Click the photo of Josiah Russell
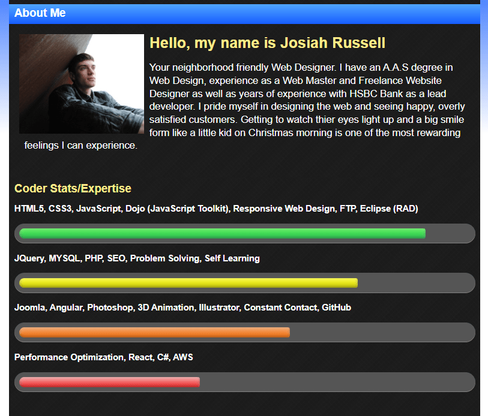Viewport: 488px width, 416px height. coord(81,83)
